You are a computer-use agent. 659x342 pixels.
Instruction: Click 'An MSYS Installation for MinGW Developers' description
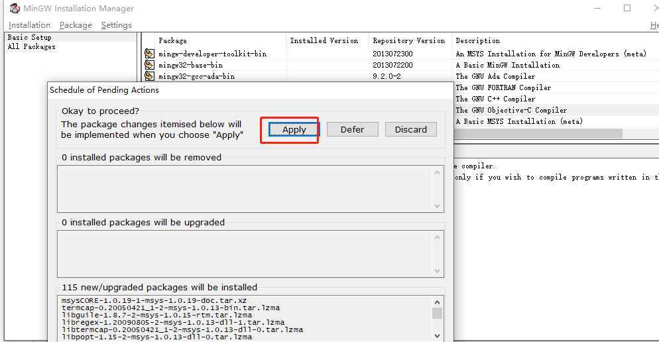click(x=551, y=54)
